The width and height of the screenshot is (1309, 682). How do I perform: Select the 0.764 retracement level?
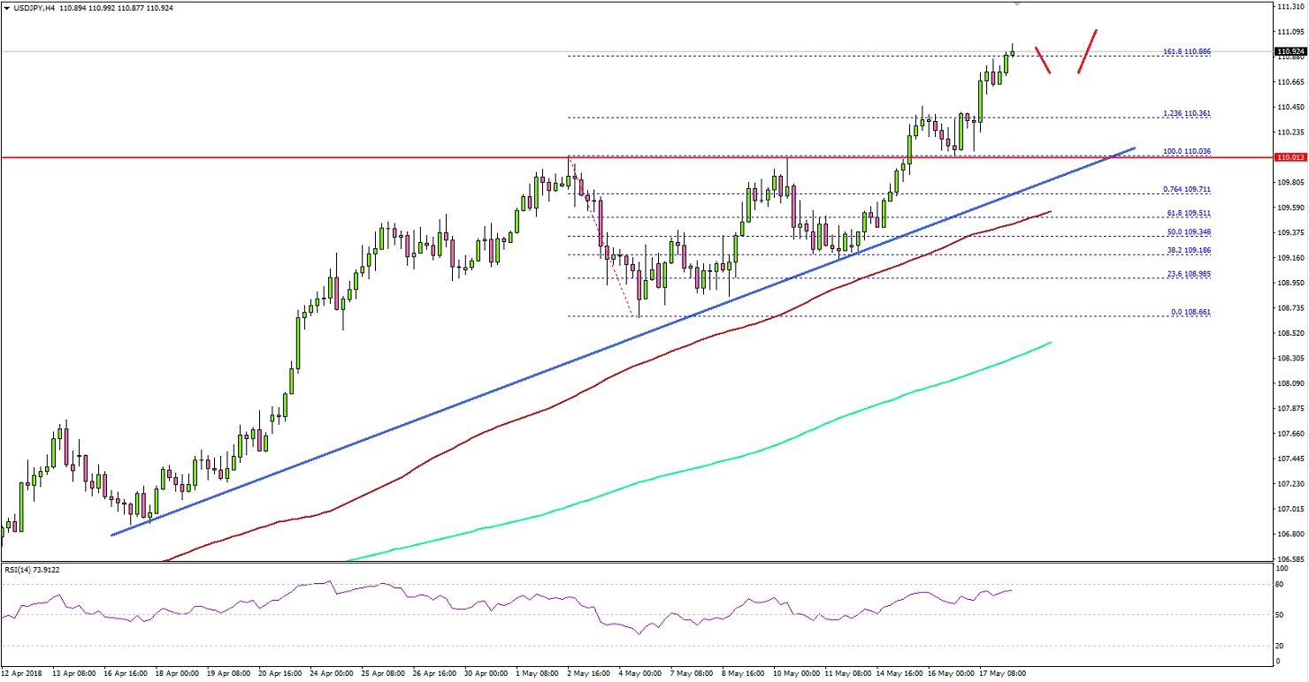[x=1186, y=189]
